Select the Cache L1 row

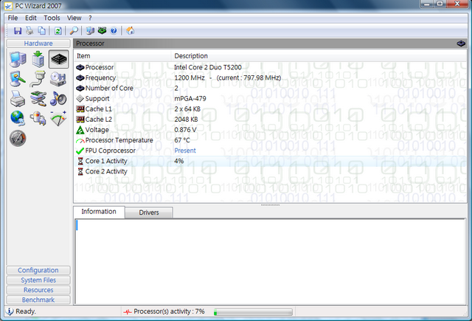click(x=270, y=109)
